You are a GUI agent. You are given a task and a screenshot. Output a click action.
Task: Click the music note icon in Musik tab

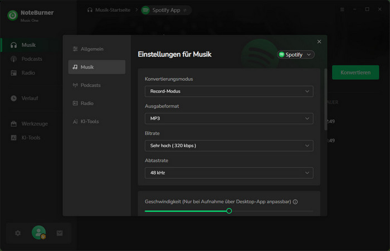75,67
